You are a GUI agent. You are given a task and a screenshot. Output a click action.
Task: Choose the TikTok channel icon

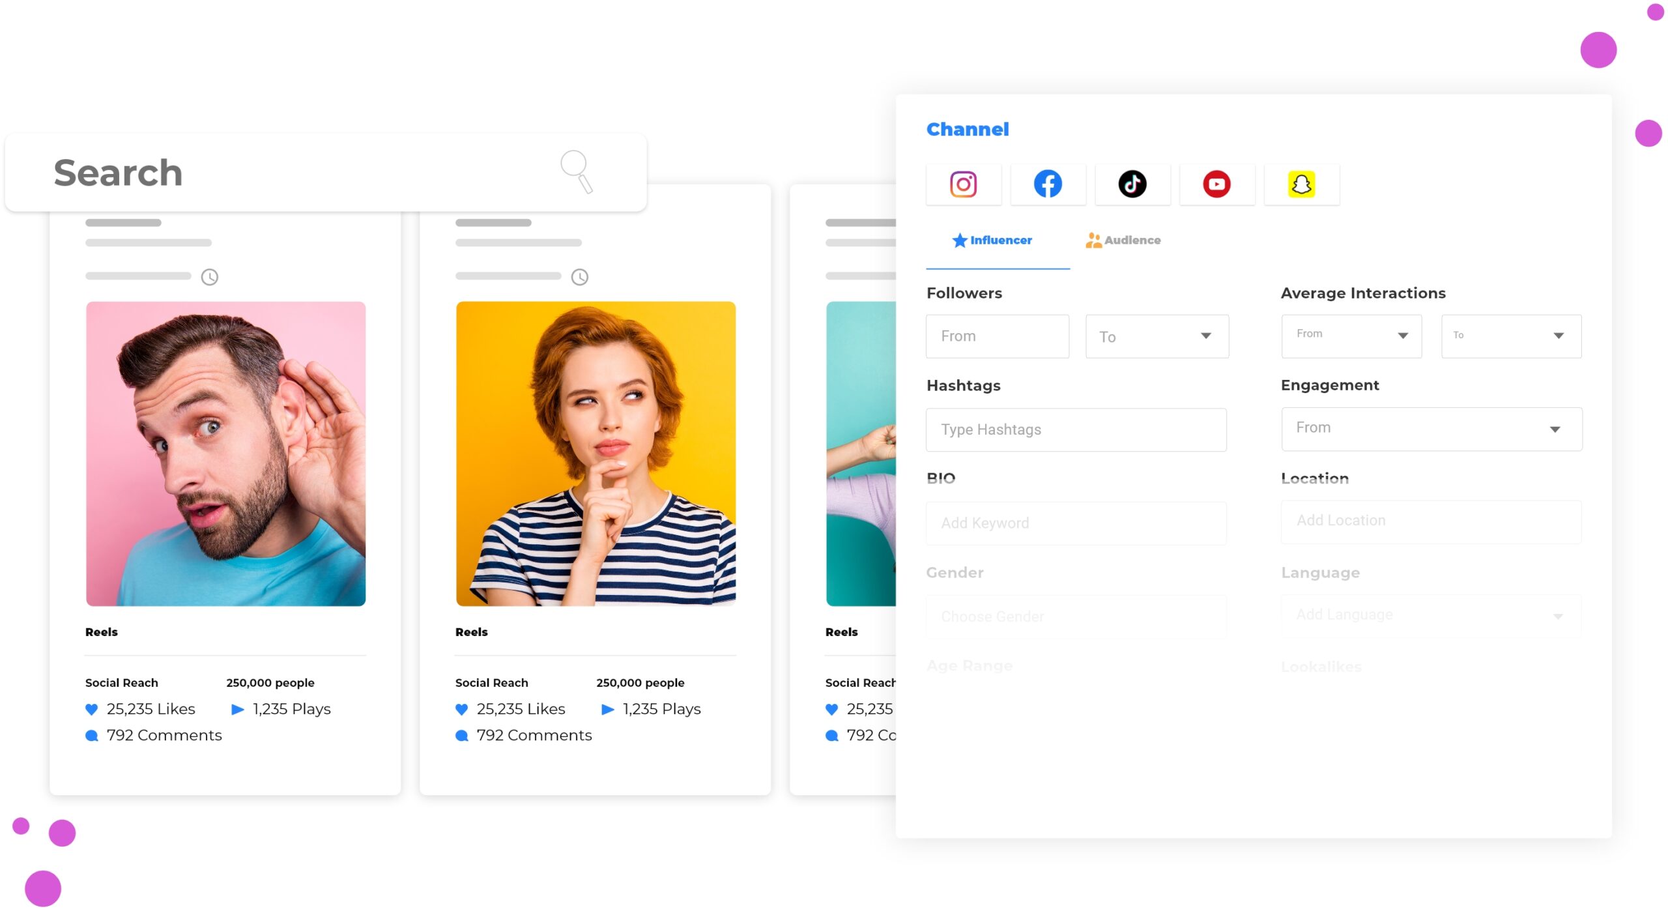pos(1132,184)
